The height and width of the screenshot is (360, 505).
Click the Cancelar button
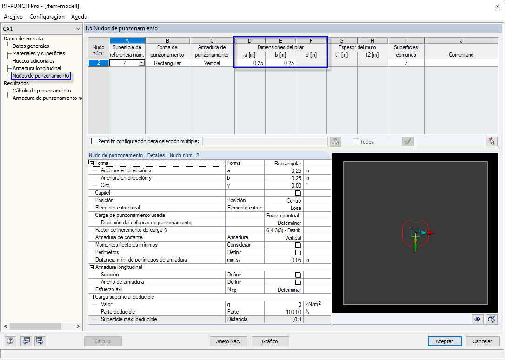482,341
